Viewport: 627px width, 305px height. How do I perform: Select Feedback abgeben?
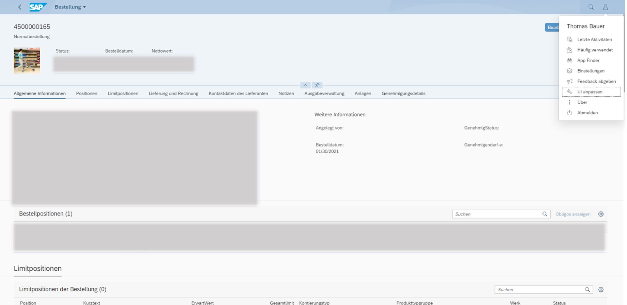[x=591, y=81]
